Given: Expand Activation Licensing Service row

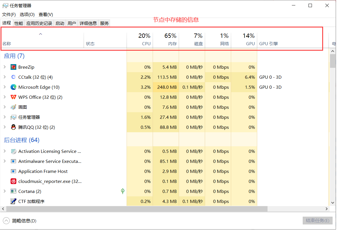Looking at the screenshot, I should pos(5,151).
